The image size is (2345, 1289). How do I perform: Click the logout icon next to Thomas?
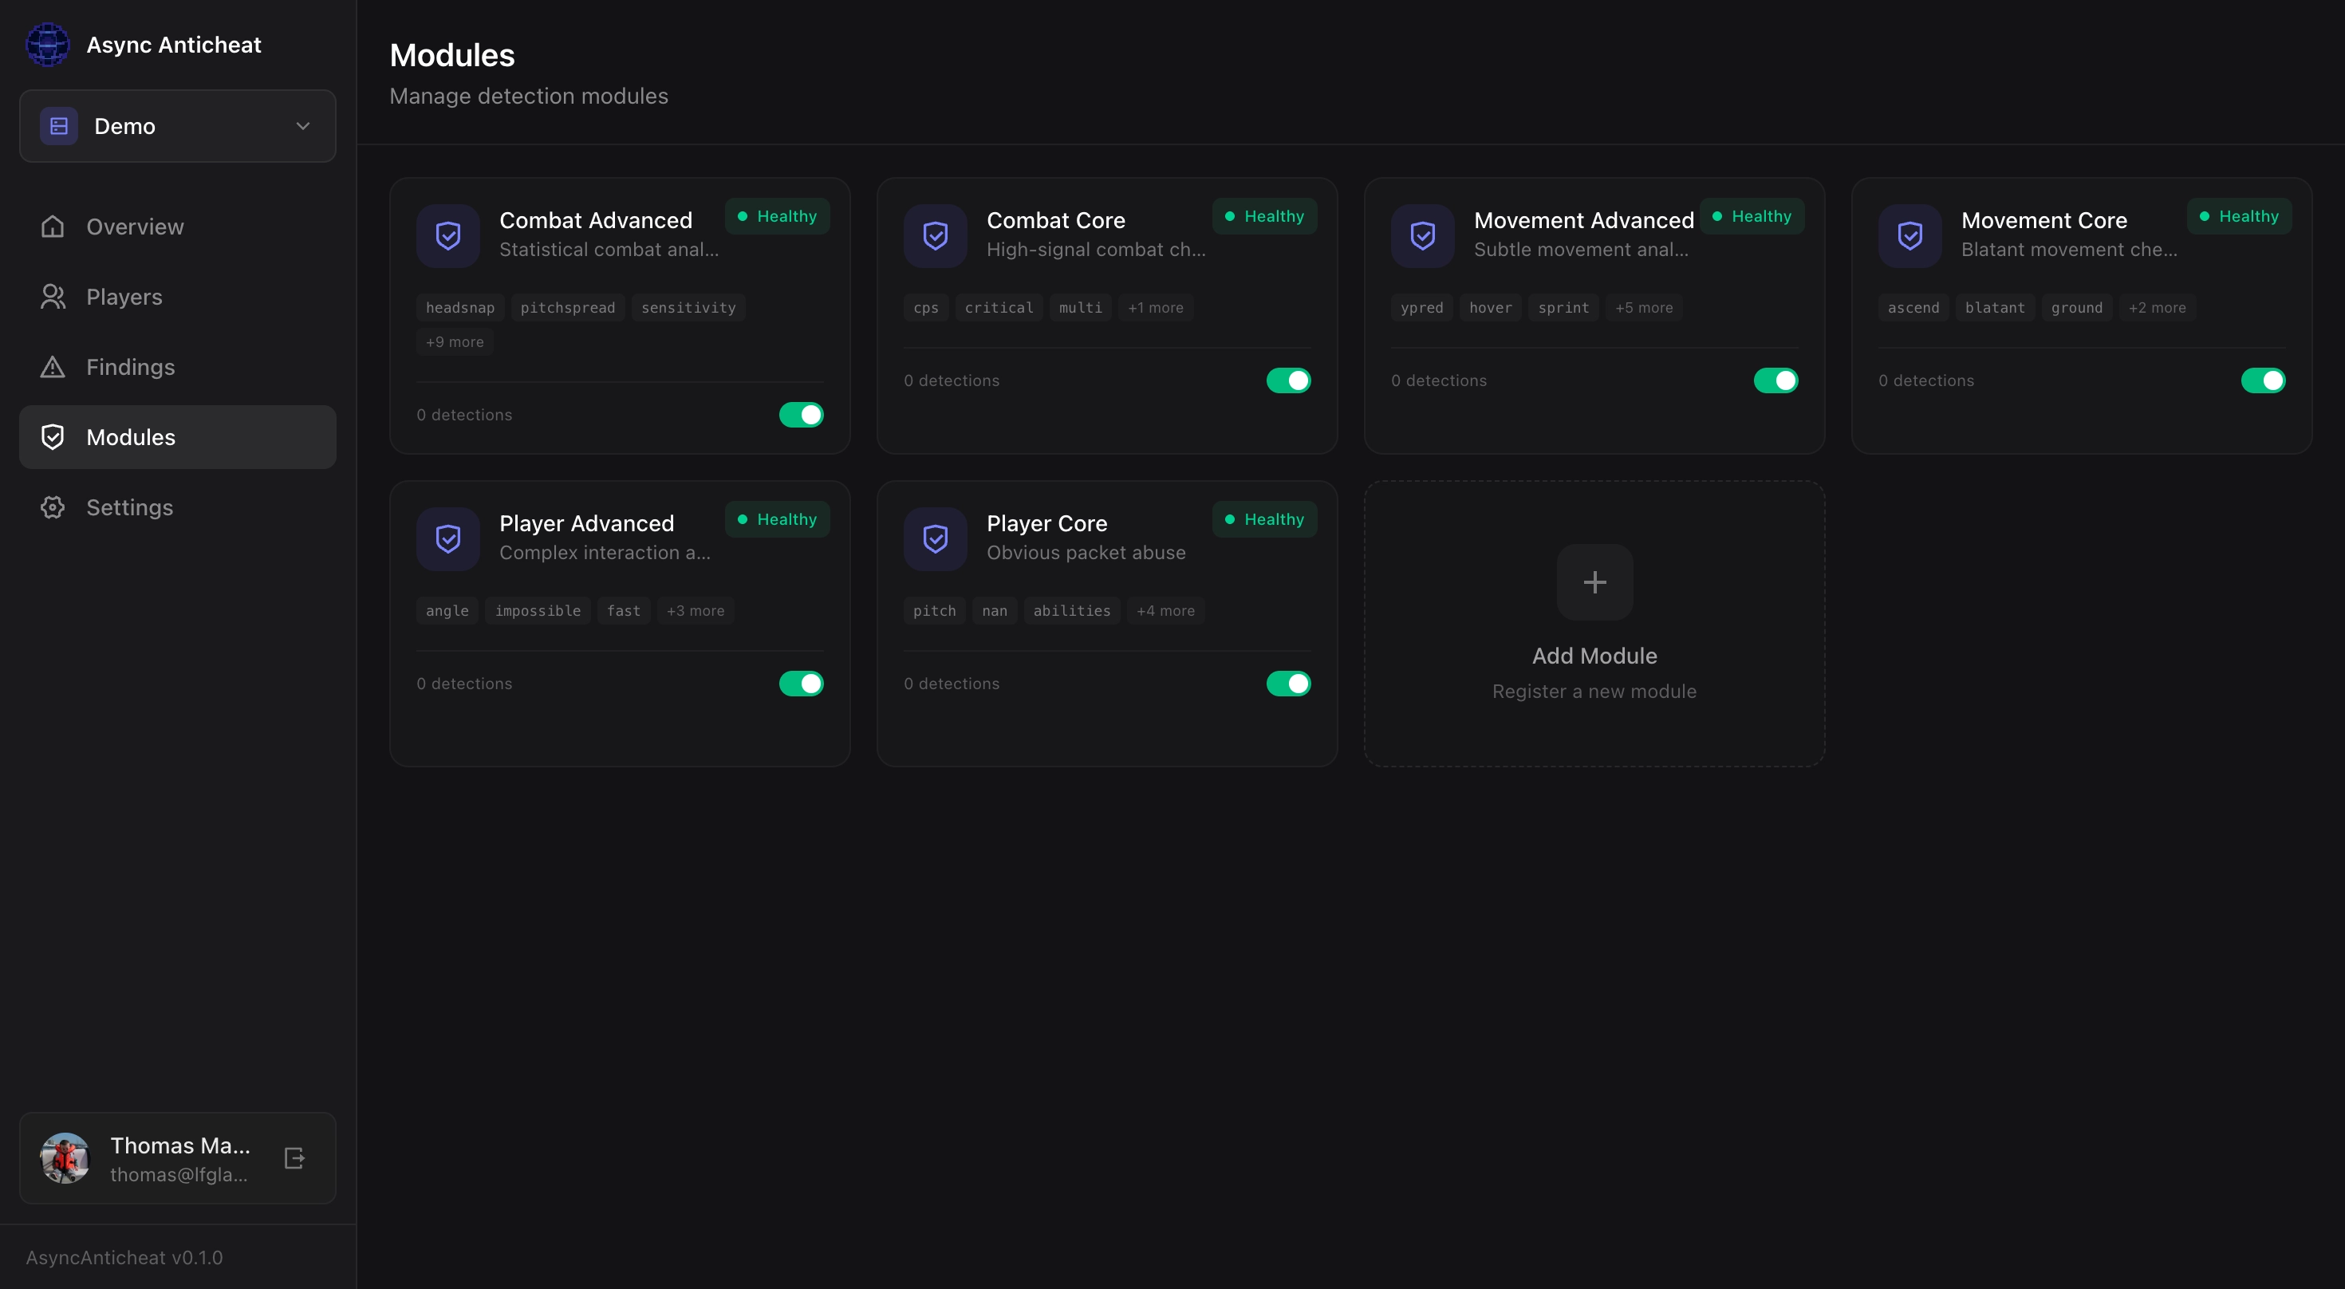[x=294, y=1158]
